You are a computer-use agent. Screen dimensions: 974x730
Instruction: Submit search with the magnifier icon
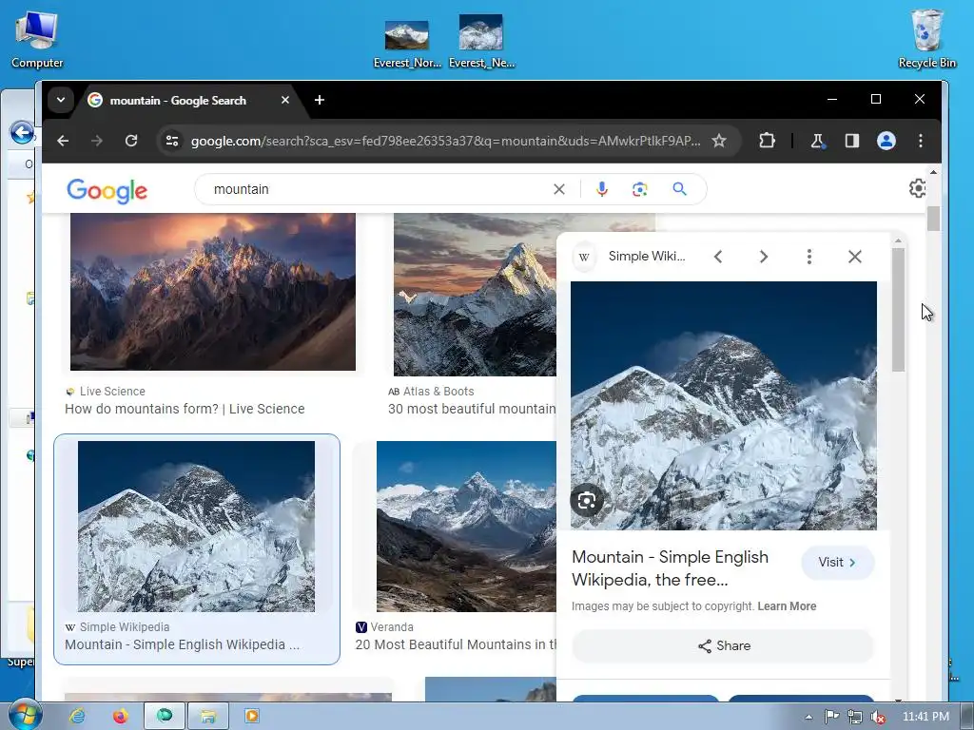pos(679,189)
